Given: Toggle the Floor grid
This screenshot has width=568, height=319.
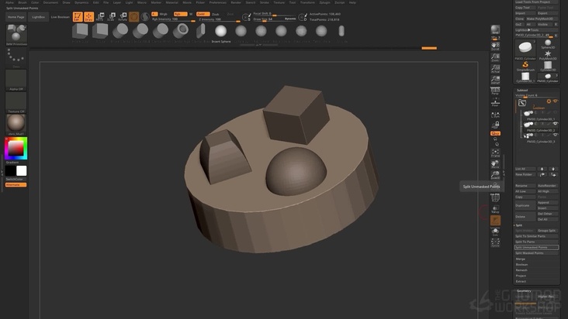Looking at the screenshot, I should [x=495, y=103].
